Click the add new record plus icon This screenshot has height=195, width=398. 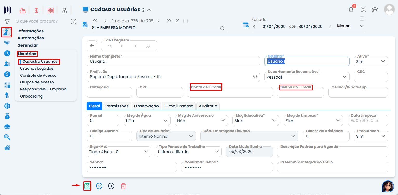(x=111, y=186)
